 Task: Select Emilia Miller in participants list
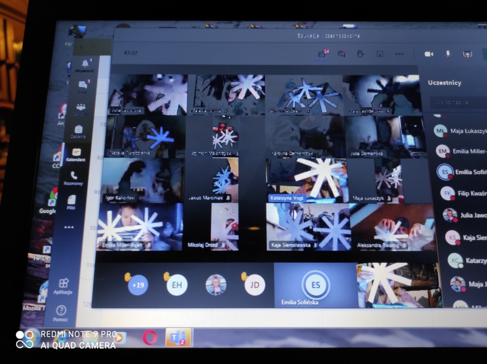(462, 151)
